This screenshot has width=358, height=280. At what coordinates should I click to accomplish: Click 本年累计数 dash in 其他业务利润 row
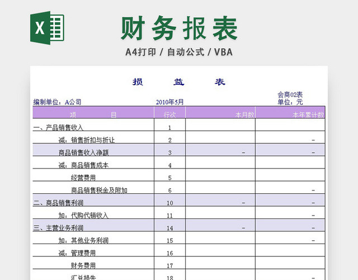point(313,240)
